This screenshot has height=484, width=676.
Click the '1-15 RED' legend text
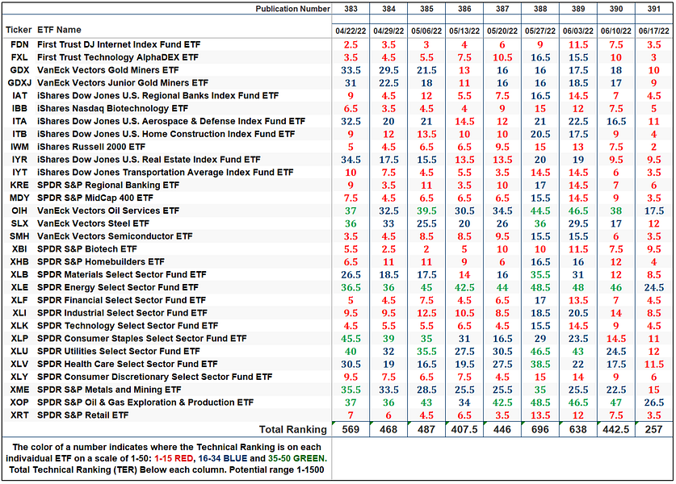coord(174,459)
